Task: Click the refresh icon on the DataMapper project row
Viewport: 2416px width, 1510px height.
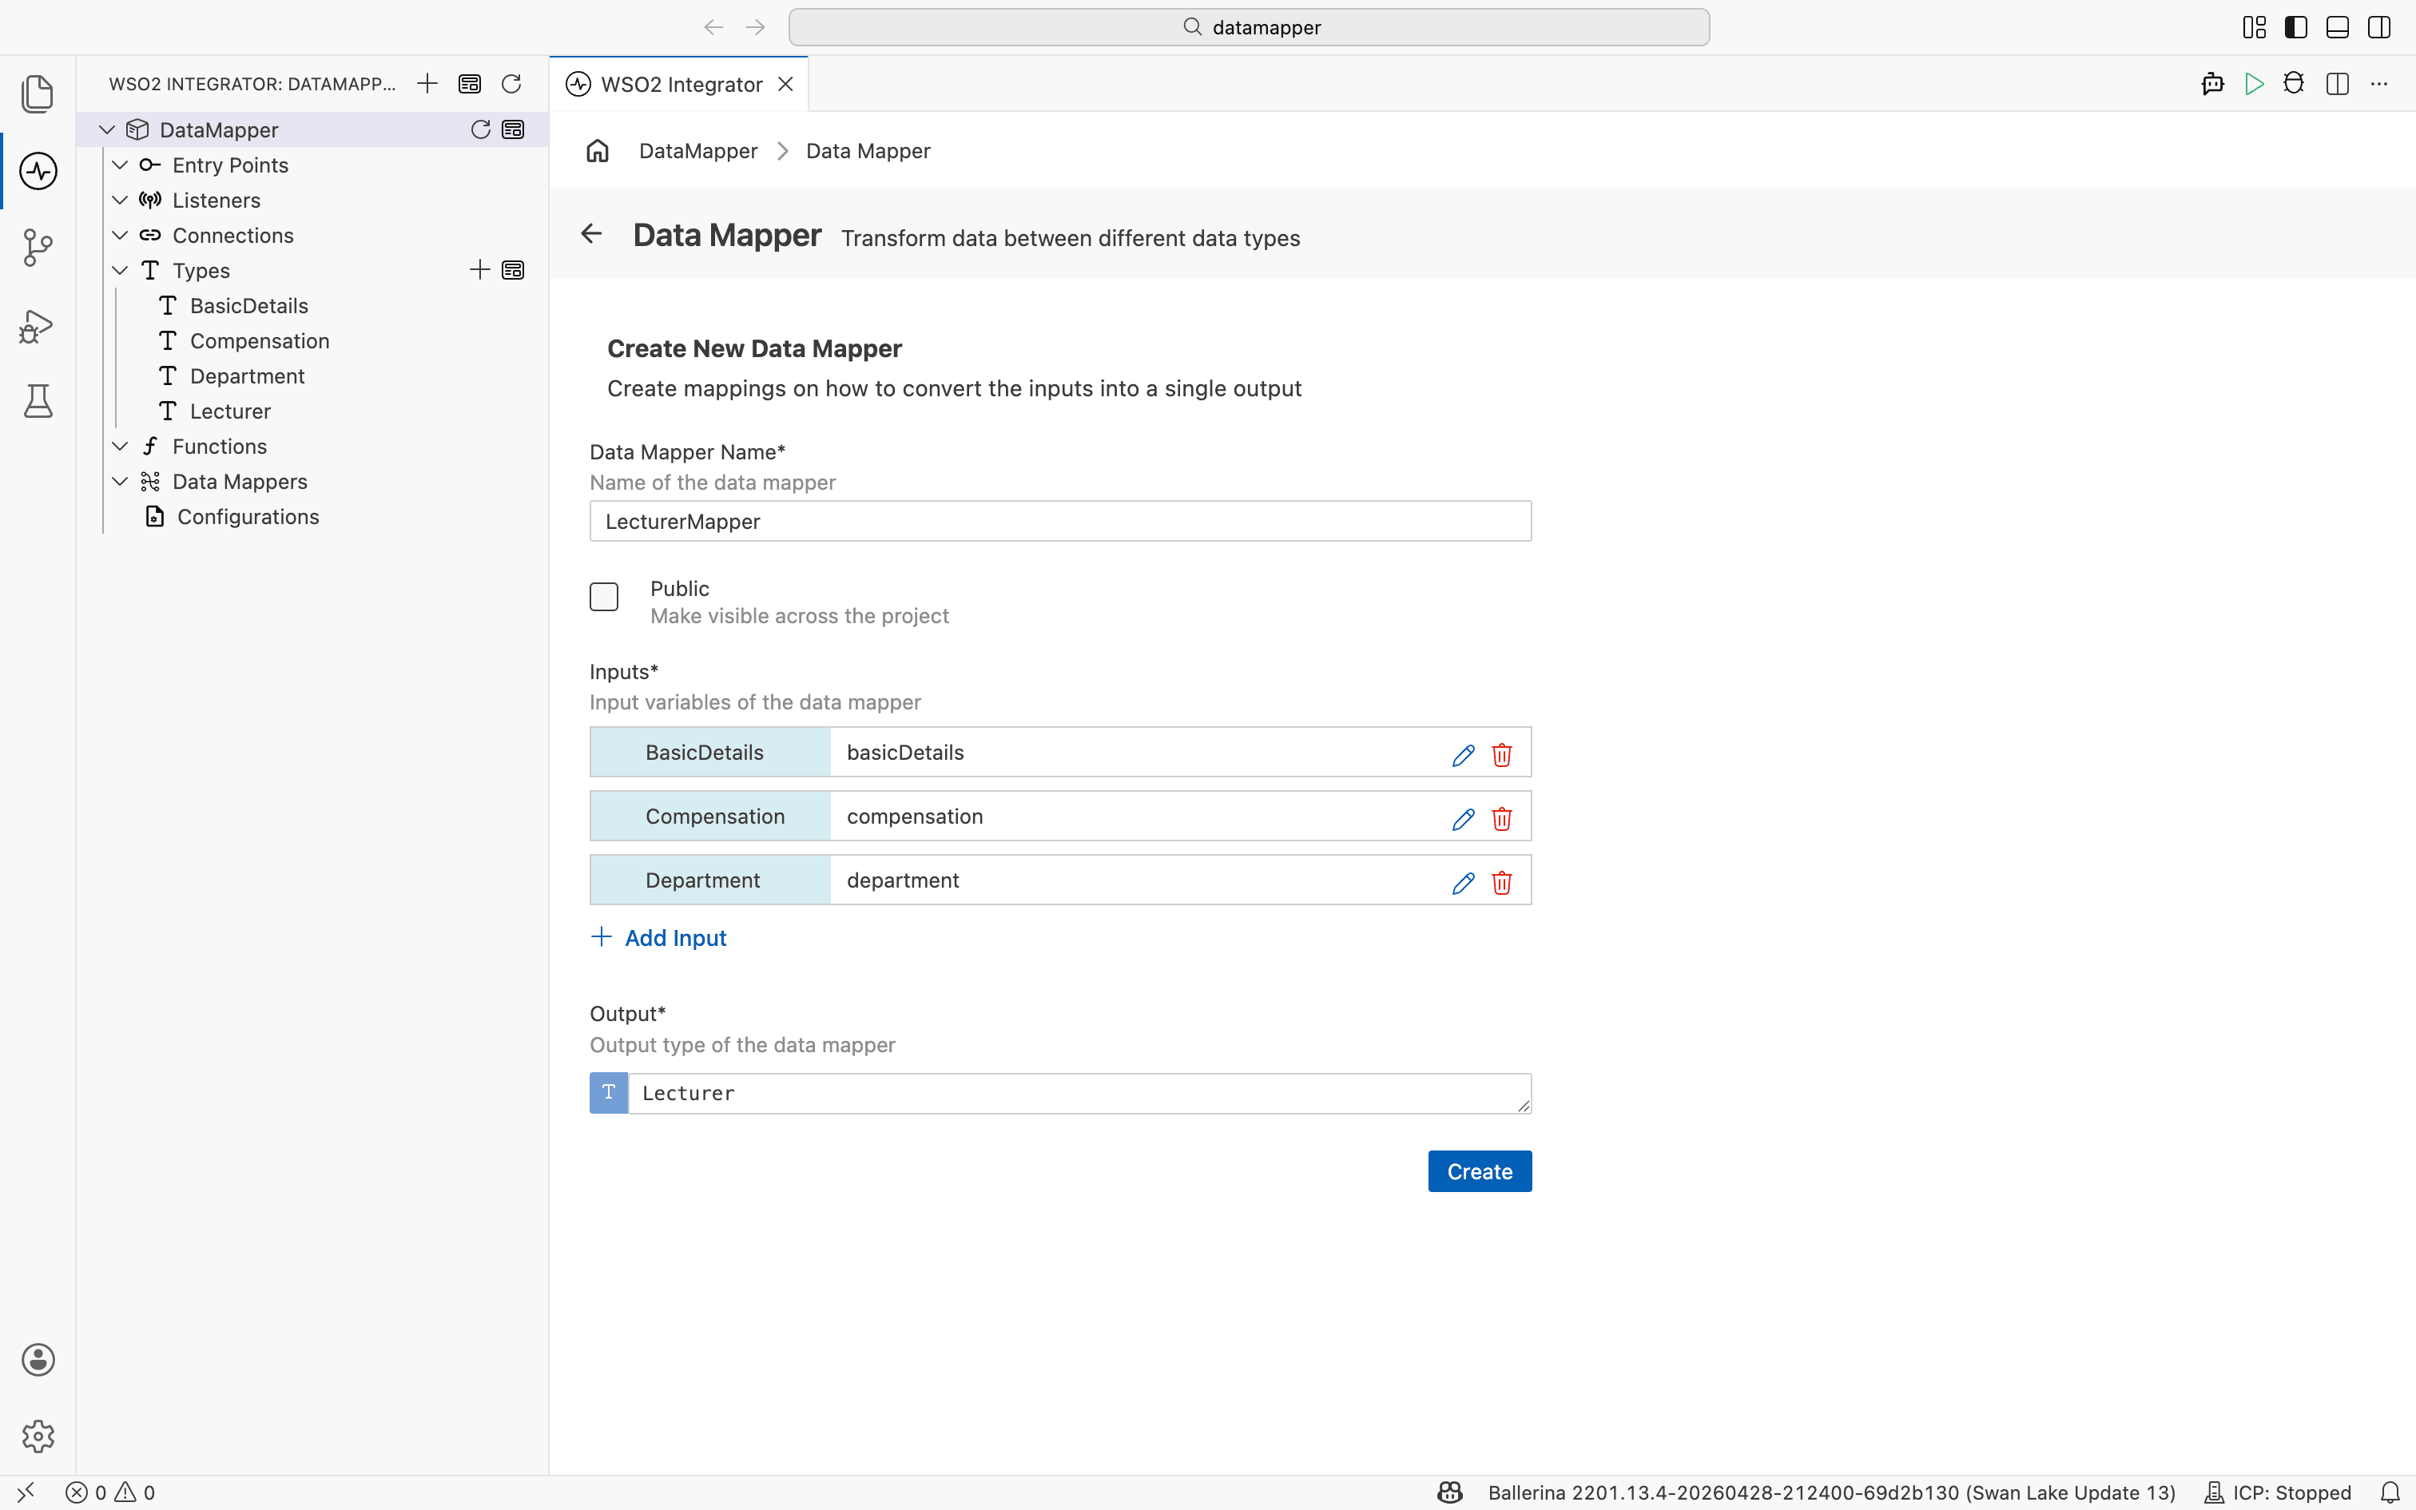Action: [480, 129]
